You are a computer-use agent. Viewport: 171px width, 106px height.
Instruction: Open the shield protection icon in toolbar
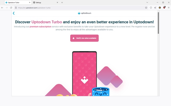(151, 8)
